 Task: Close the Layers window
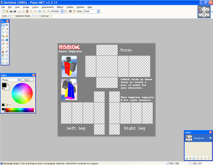[210, 132]
